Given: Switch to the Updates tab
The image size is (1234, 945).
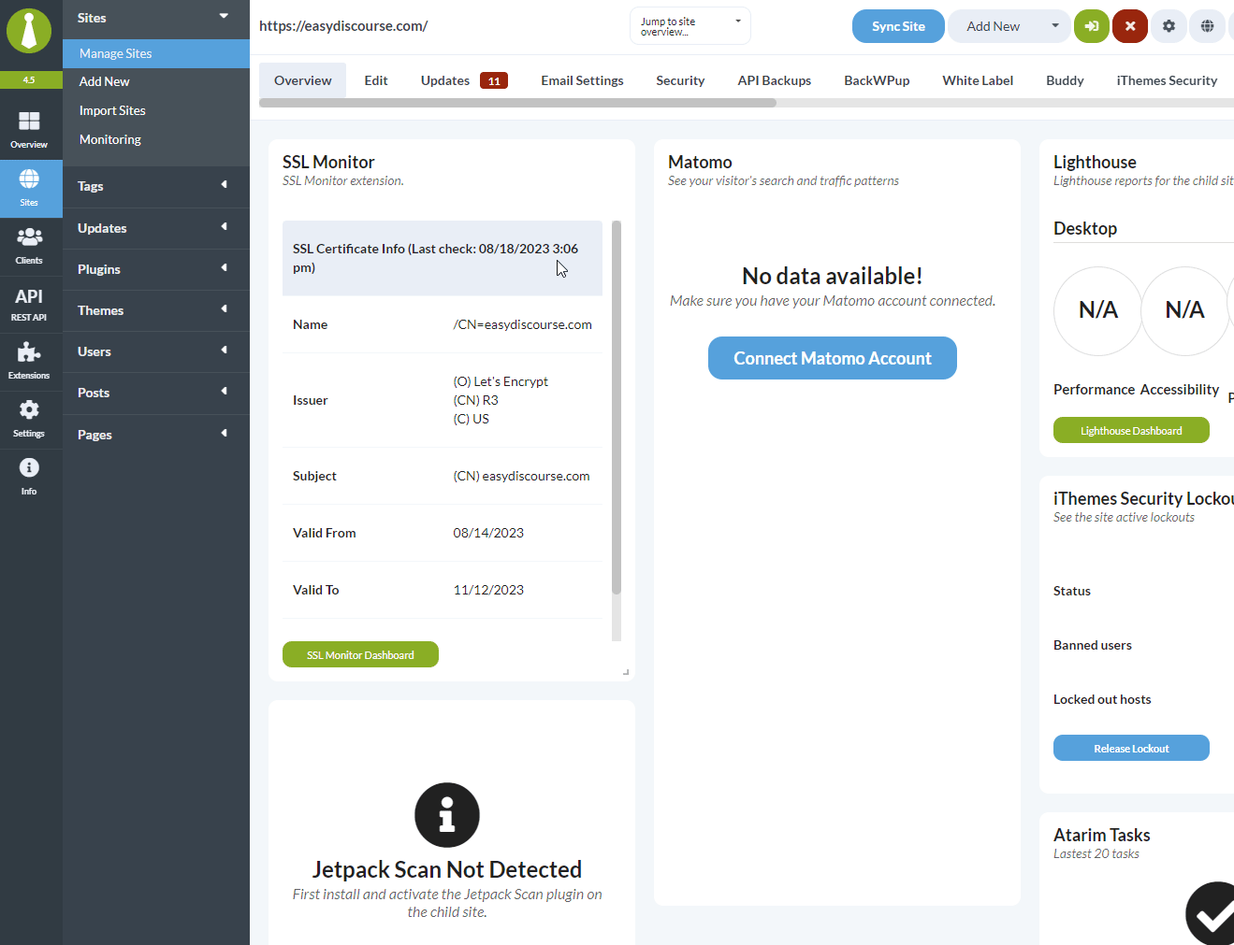Looking at the screenshot, I should coord(445,80).
